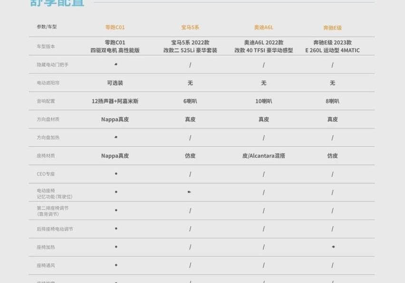Select the '可选装' cell
Screen dimensions: 405x283
coord(115,83)
